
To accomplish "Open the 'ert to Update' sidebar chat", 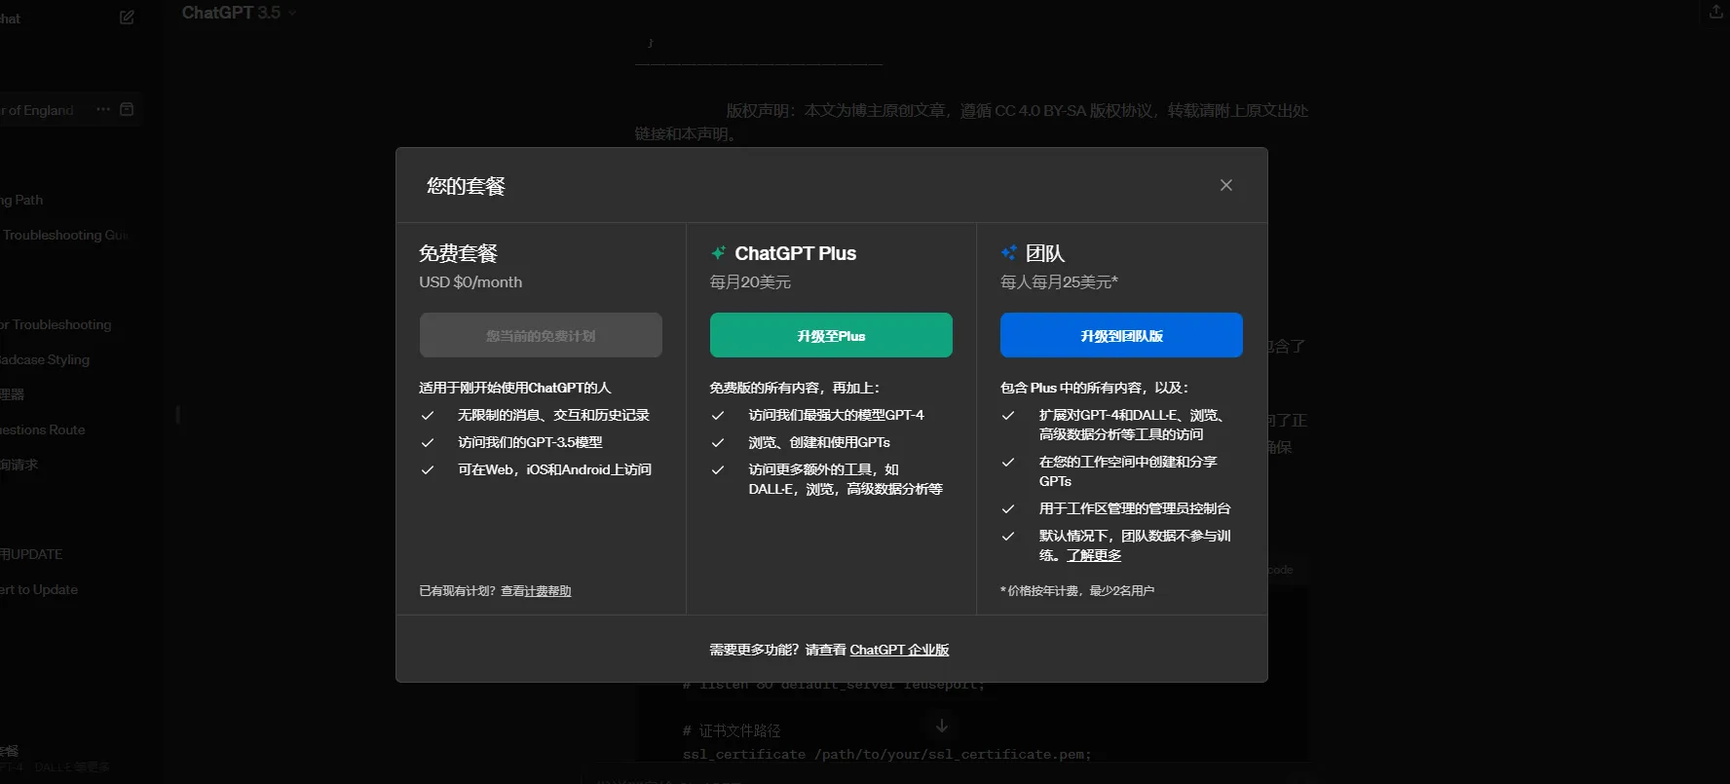I will (39, 589).
